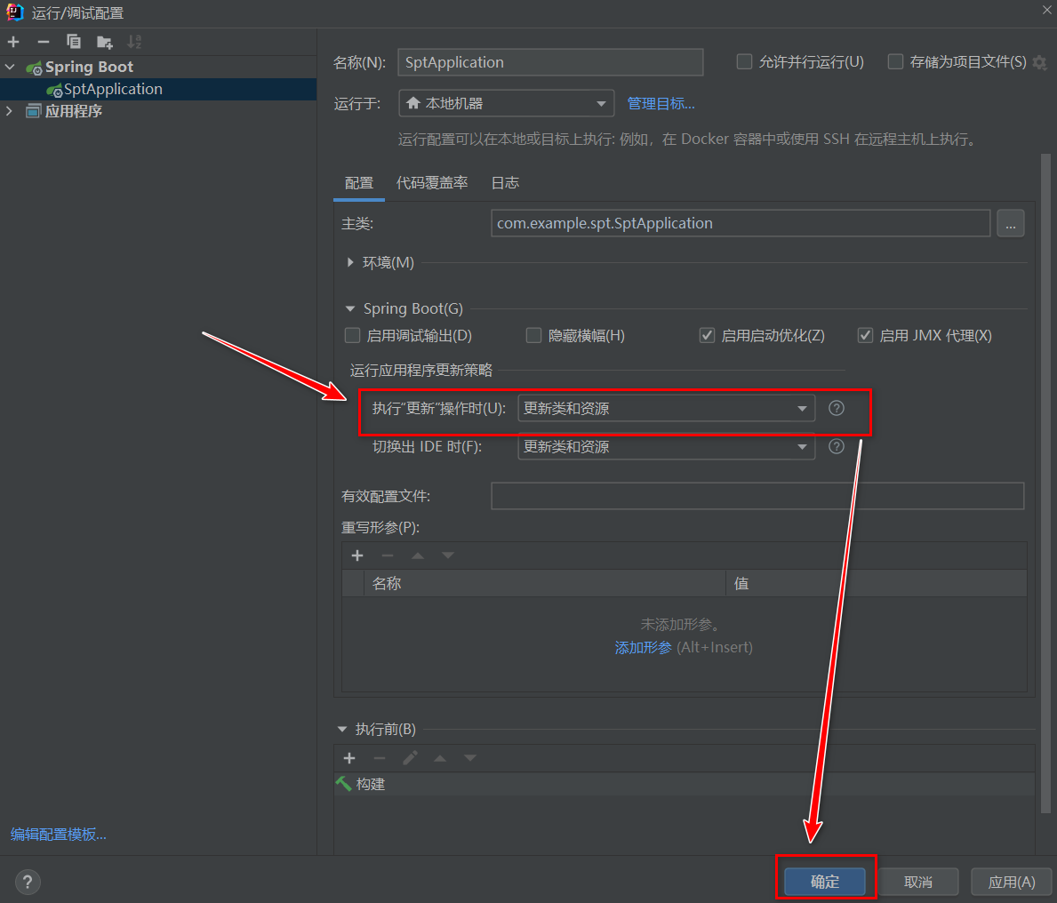Close the run/debug configuration dialog

[x=1047, y=10]
